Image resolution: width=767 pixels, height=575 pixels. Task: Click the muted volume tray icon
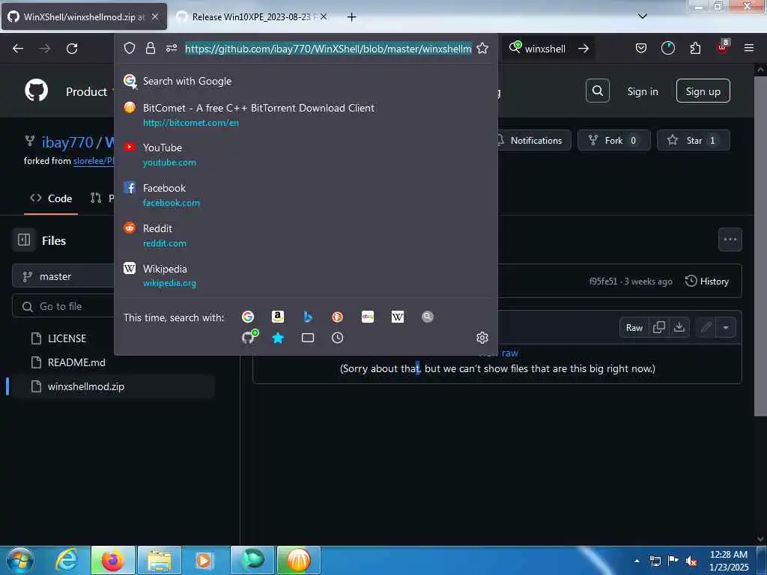tap(691, 562)
